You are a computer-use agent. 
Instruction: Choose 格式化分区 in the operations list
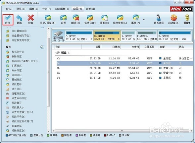[x=18, y=52]
